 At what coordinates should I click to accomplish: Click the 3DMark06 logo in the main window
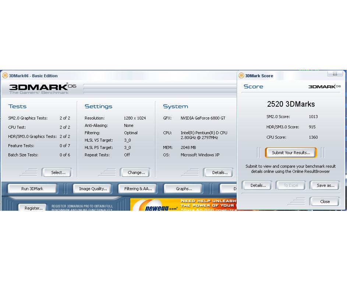point(42,89)
